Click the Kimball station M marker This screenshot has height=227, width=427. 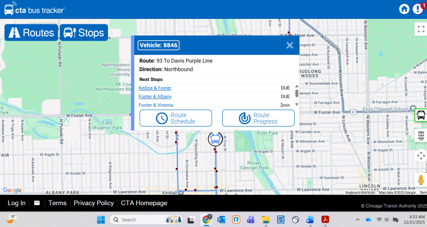click(181, 193)
